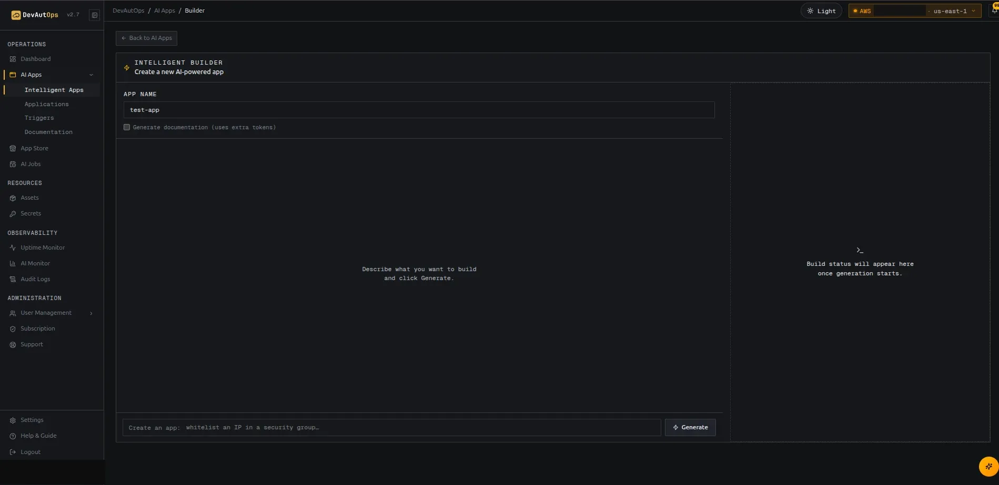Click the terminal prompt build status icon

[860, 251]
